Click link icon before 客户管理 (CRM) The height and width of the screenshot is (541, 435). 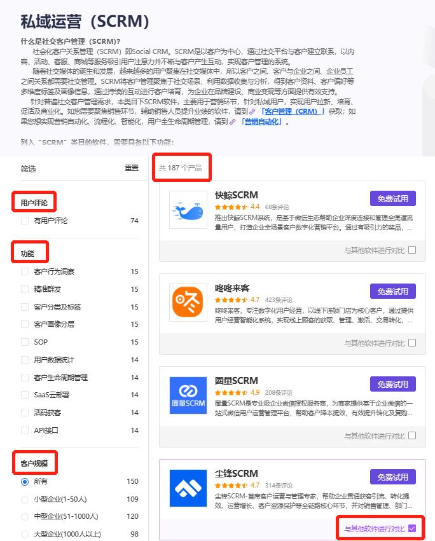(252, 112)
